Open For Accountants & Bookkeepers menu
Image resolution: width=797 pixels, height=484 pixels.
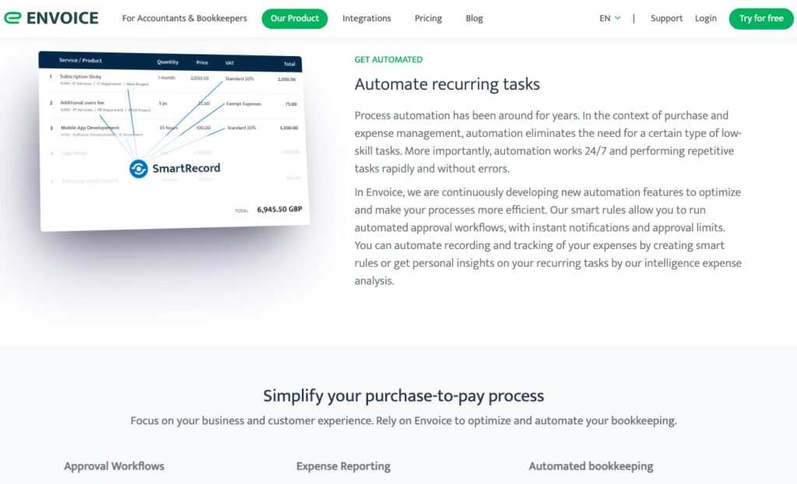(184, 19)
